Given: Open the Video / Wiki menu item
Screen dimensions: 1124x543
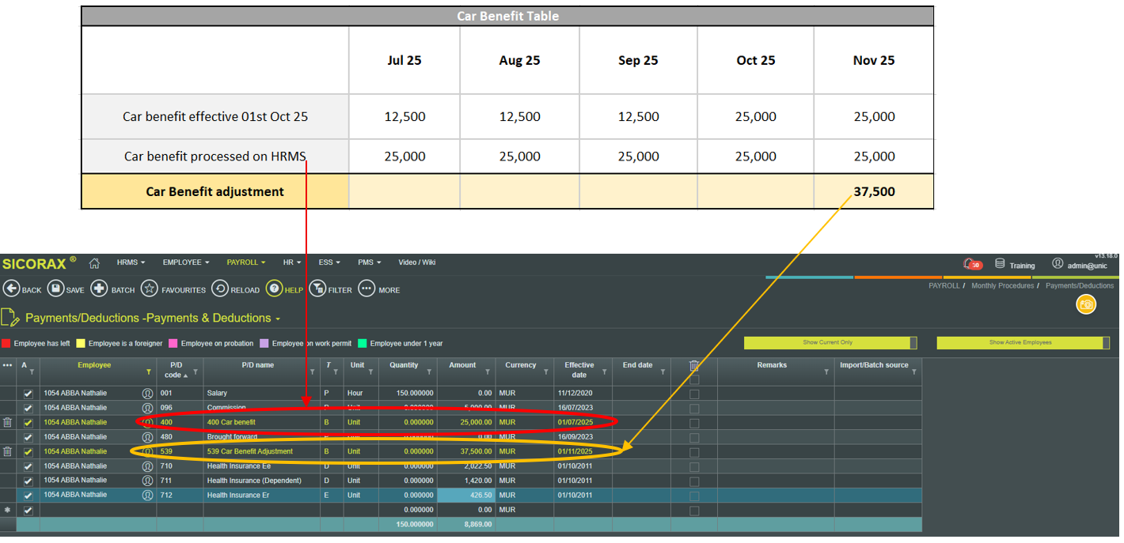Looking at the screenshot, I should pyautogui.click(x=416, y=262).
